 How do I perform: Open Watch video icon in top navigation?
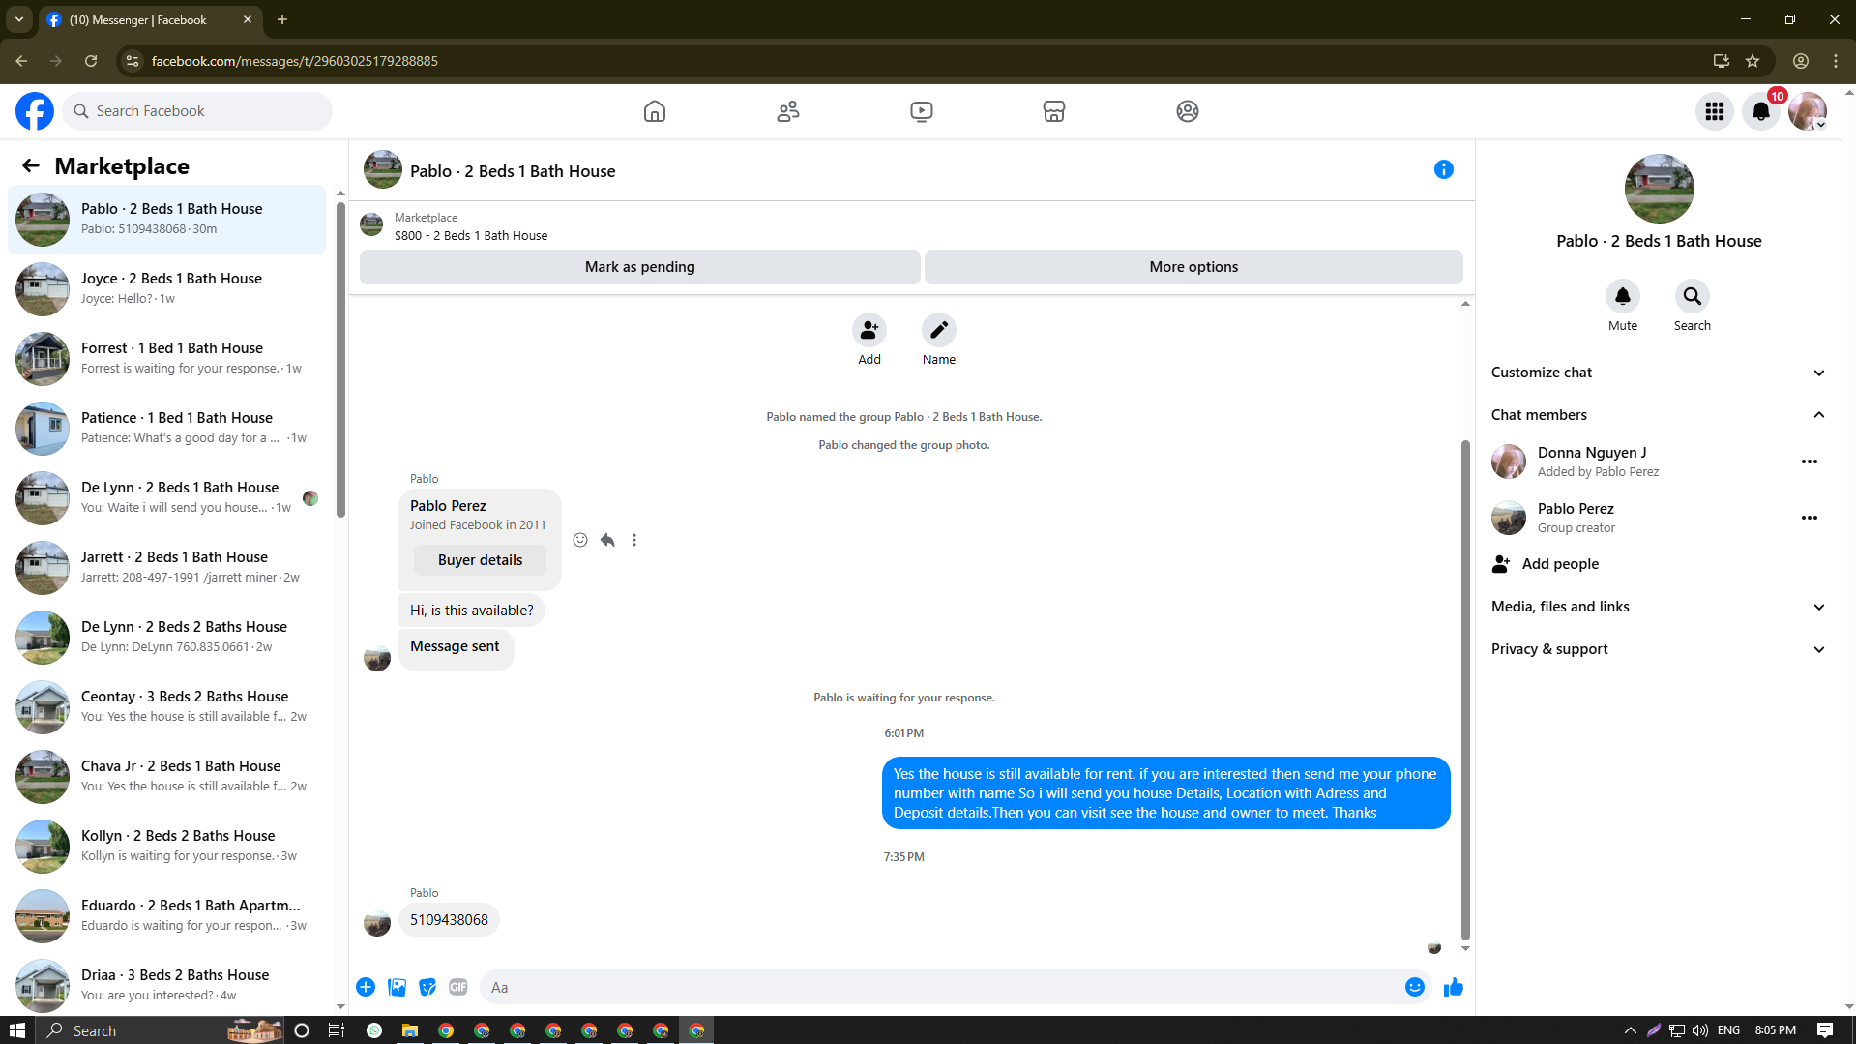click(922, 111)
